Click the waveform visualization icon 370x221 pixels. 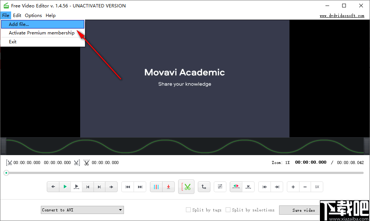point(156,187)
